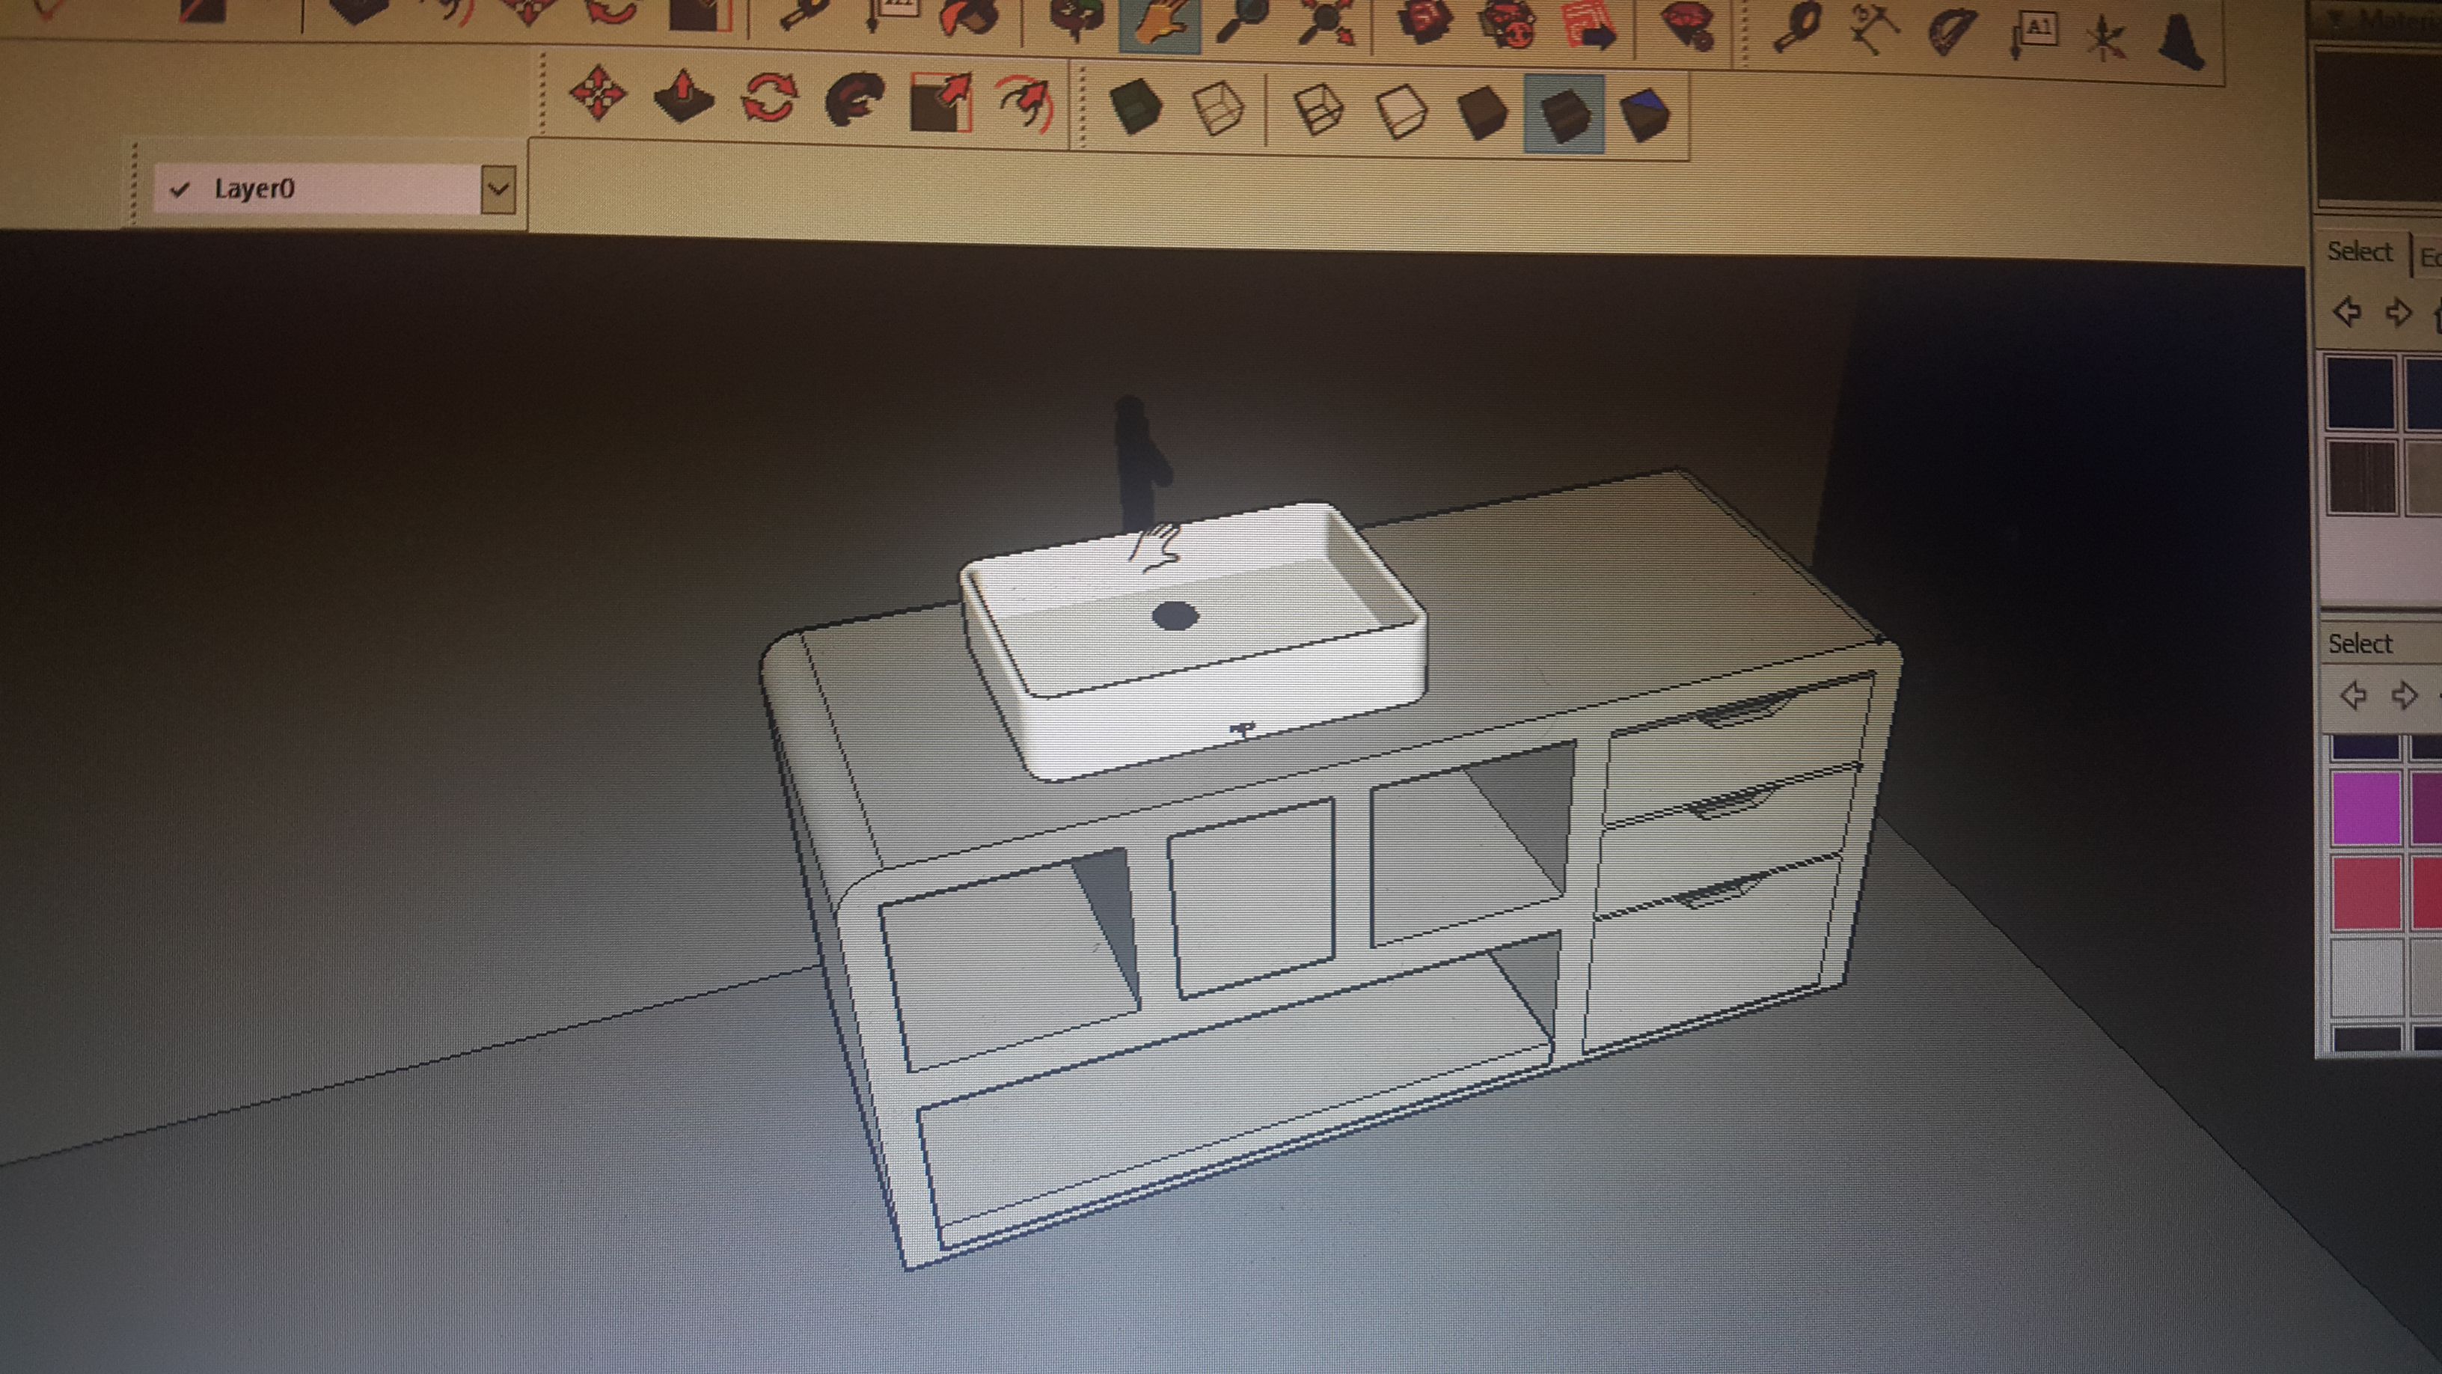Select the Move tool
The image size is (2442, 1374).
599,93
